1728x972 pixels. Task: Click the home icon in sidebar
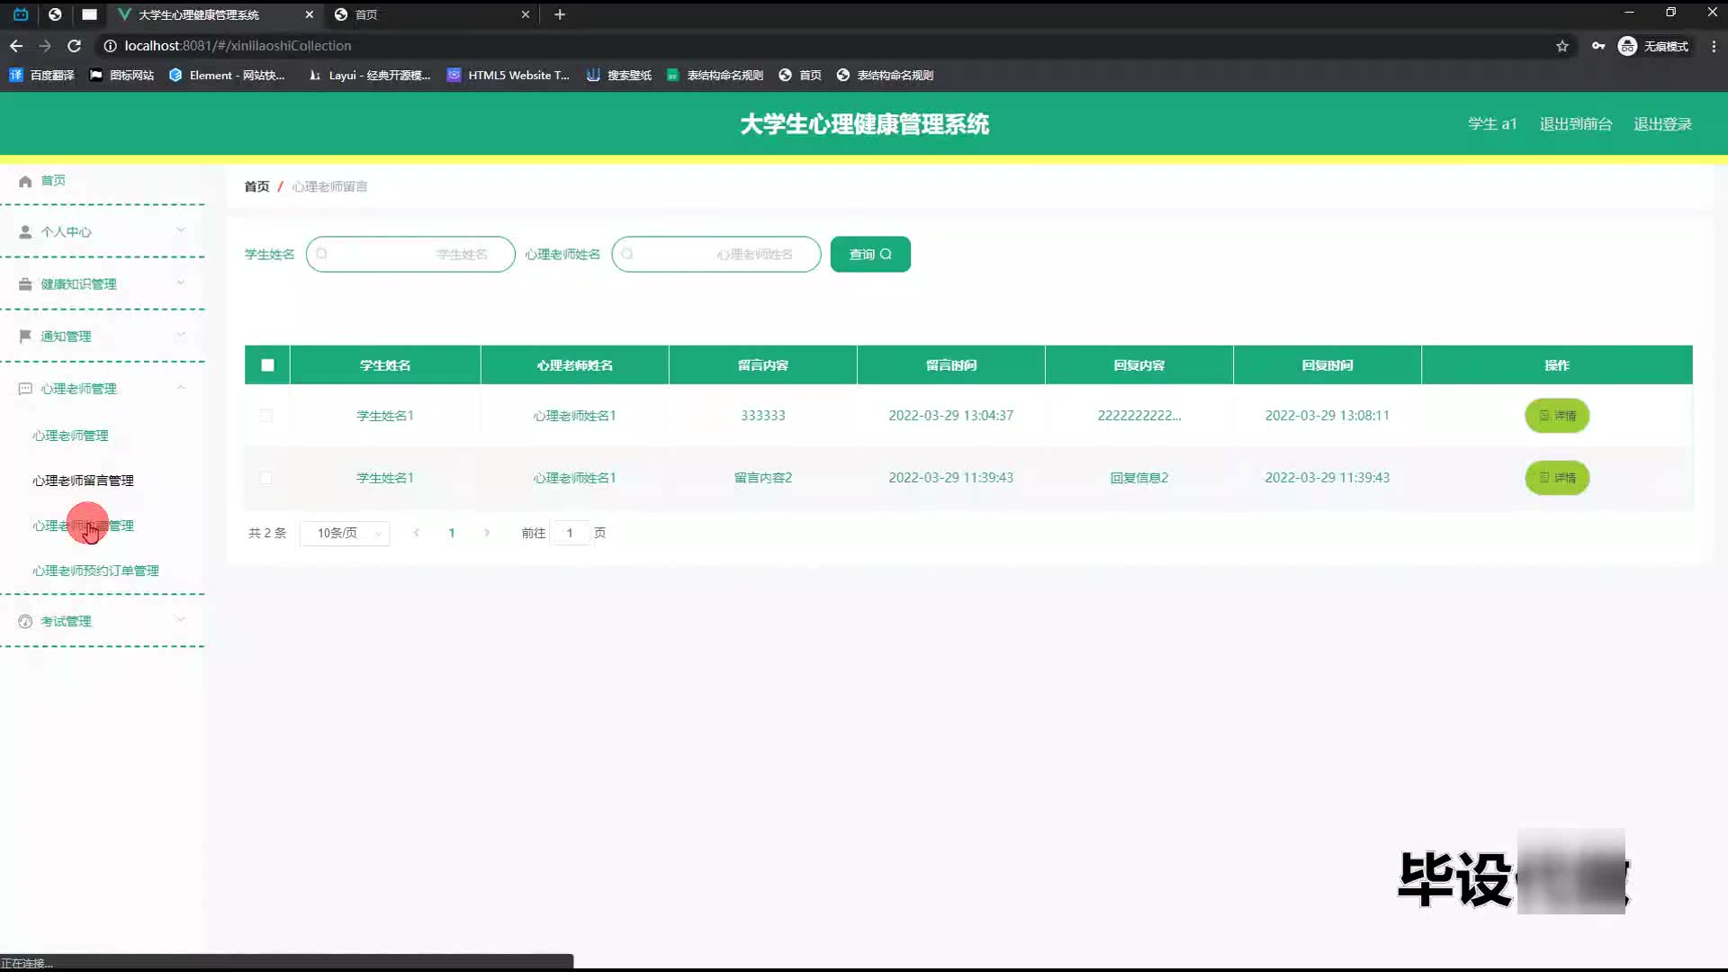click(x=25, y=181)
